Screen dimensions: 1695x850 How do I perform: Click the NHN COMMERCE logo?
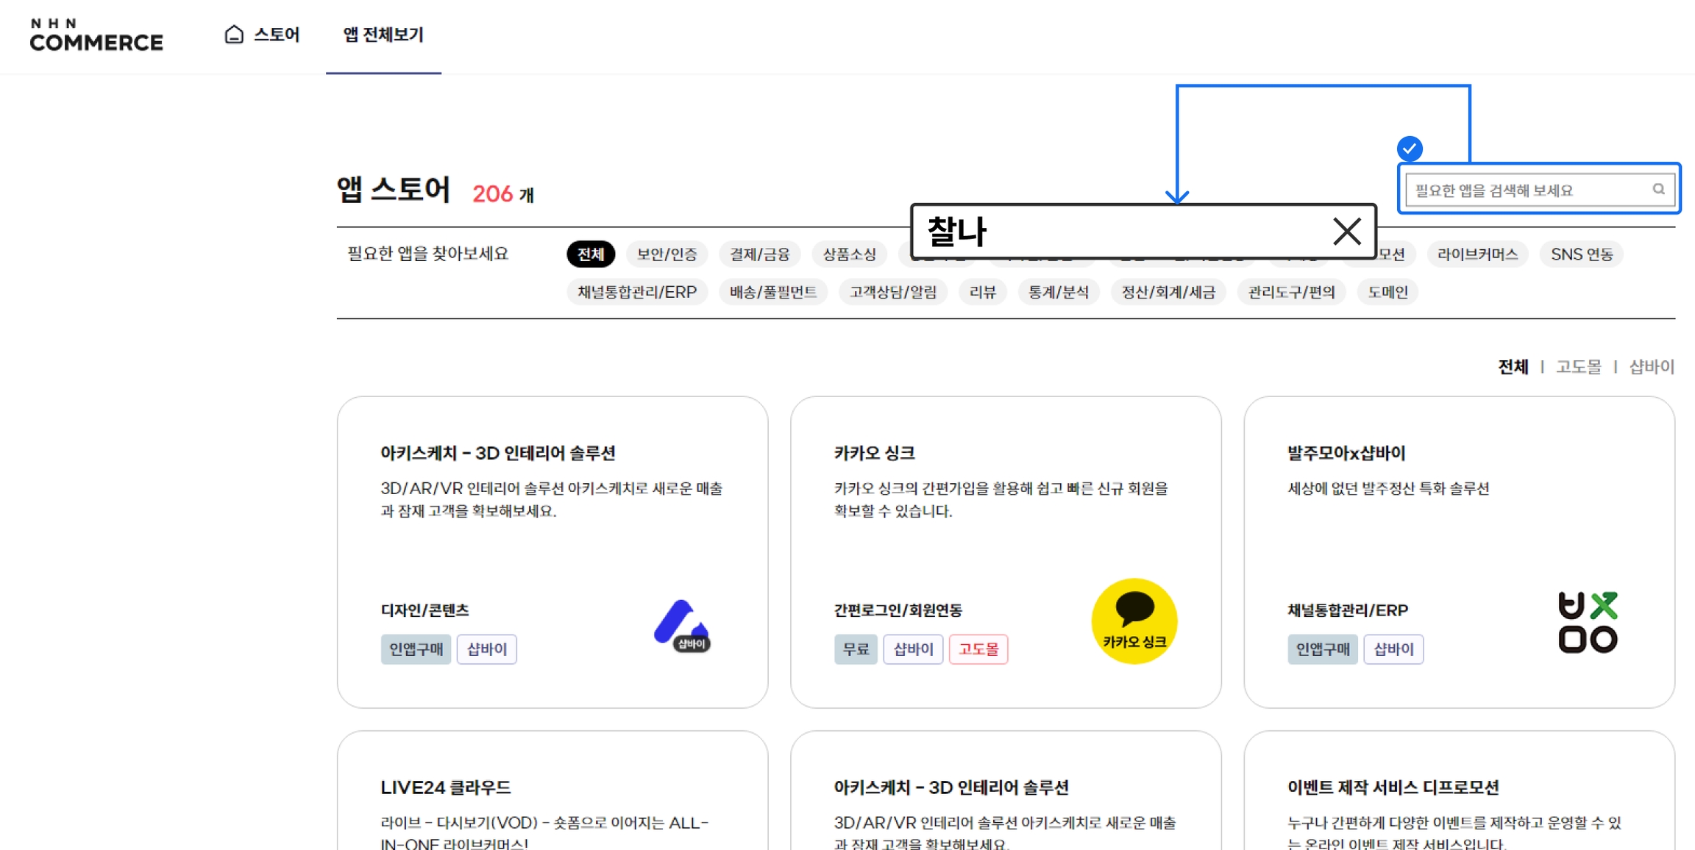pyautogui.click(x=96, y=35)
